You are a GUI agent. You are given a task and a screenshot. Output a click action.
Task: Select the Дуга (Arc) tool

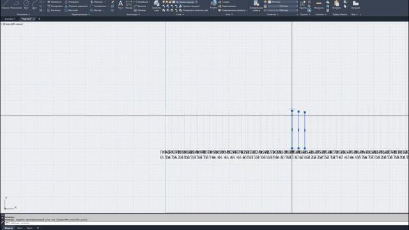(35, 4)
